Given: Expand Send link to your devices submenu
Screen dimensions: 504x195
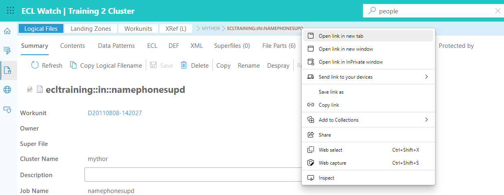Looking at the screenshot, I should [426, 77].
